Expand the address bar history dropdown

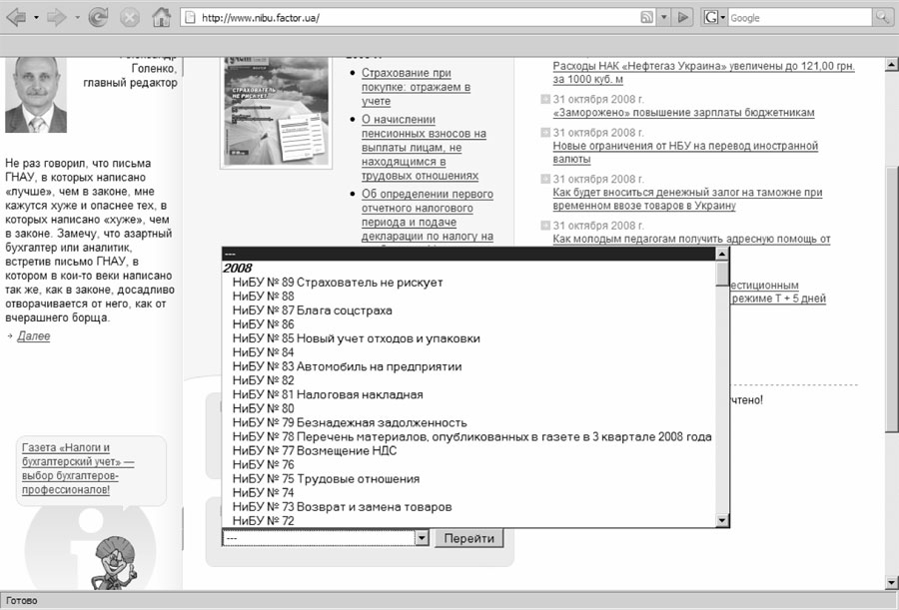click(x=662, y=18)
